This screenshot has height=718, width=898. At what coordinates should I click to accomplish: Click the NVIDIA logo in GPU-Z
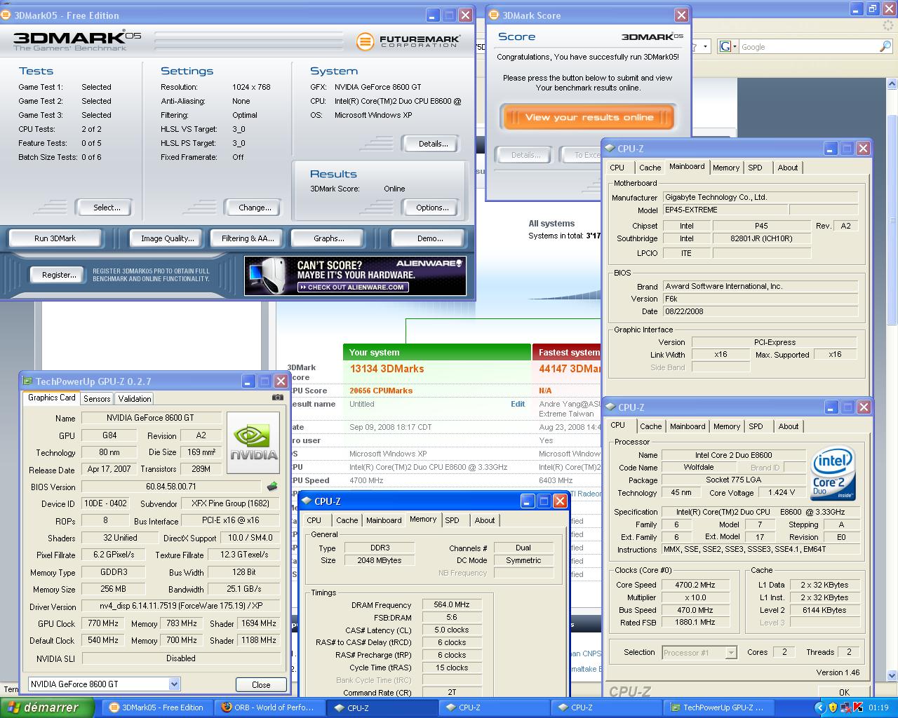click(x=254, y=442)
